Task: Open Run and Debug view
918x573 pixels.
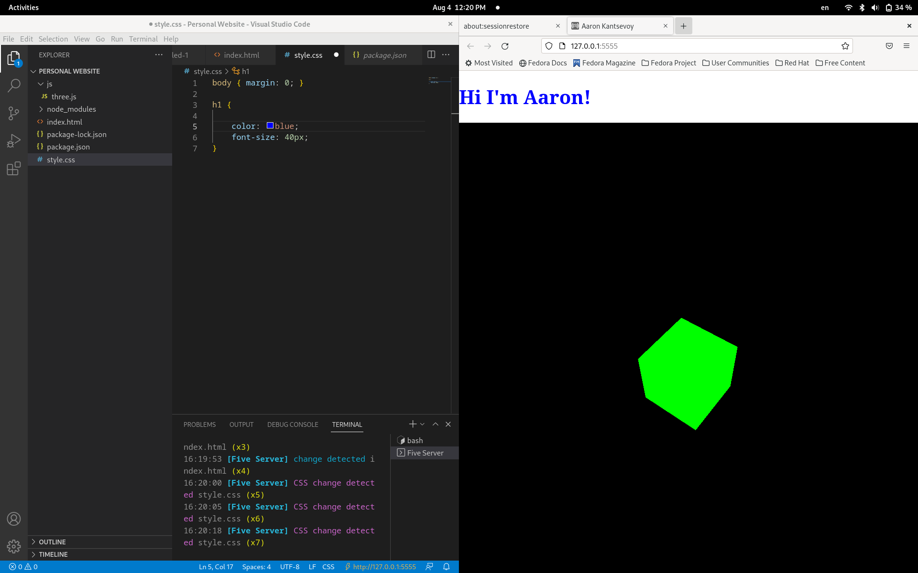Action: point(14,141)
